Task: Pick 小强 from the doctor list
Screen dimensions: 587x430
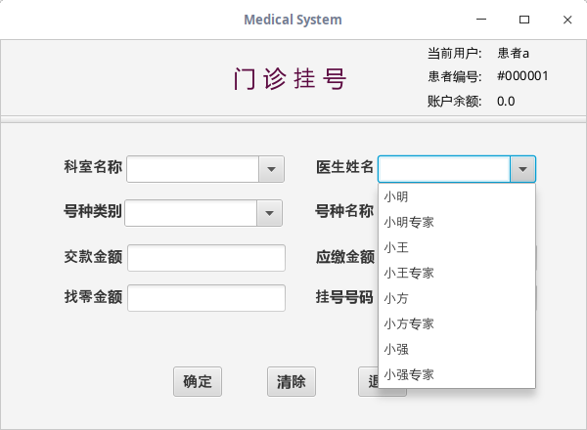Action: coord(396,349)
